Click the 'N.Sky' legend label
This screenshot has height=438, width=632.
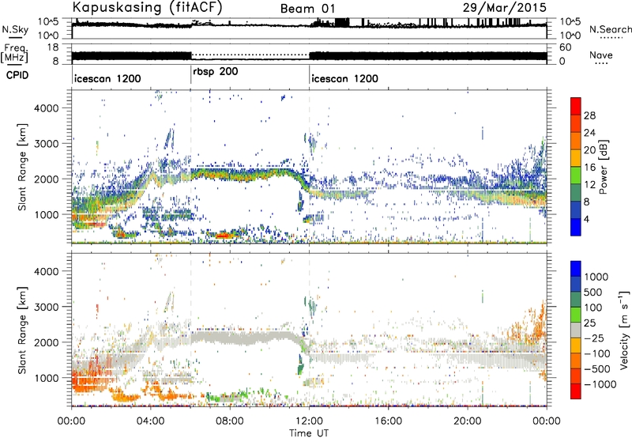pyautogui.click(x=15, y=29)
